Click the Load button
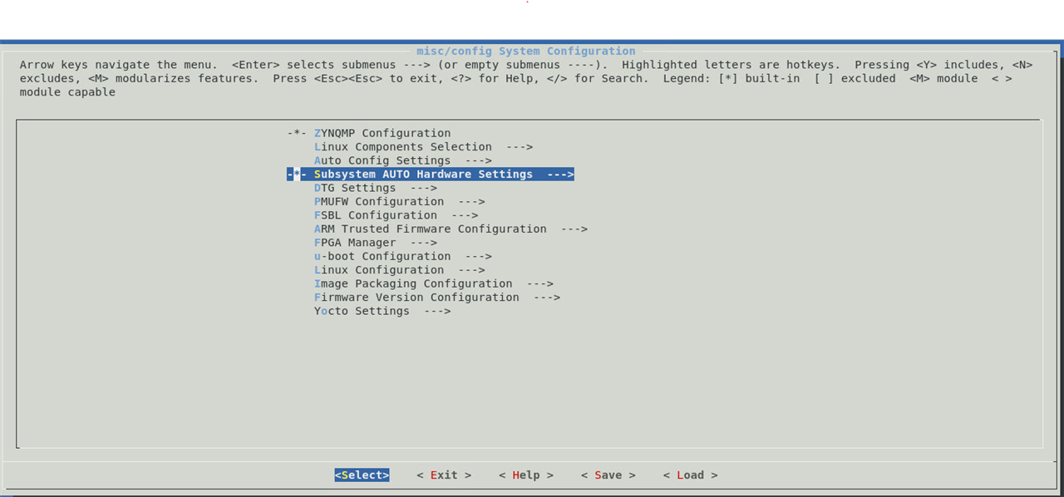Image resolution: width=1064 pixels, height=497 pixels. (691, 475)
